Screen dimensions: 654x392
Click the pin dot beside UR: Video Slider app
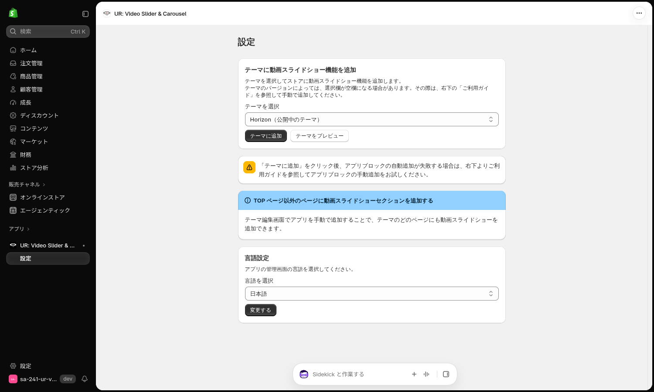point(84,246)
